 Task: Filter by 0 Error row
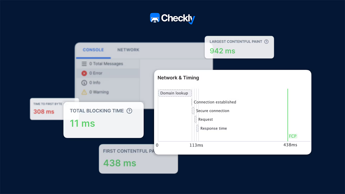click(108, 73)
